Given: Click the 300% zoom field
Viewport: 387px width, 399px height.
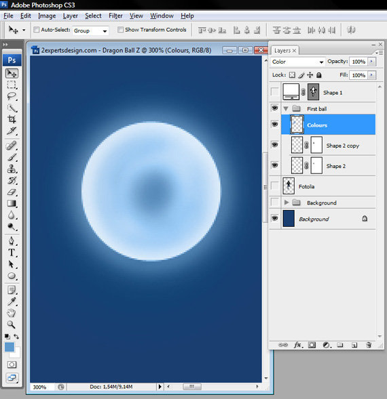Looking at the screenshot, I should (42, 387).
